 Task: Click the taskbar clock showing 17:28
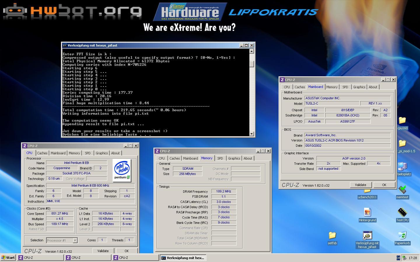click(x=413, y=258)
